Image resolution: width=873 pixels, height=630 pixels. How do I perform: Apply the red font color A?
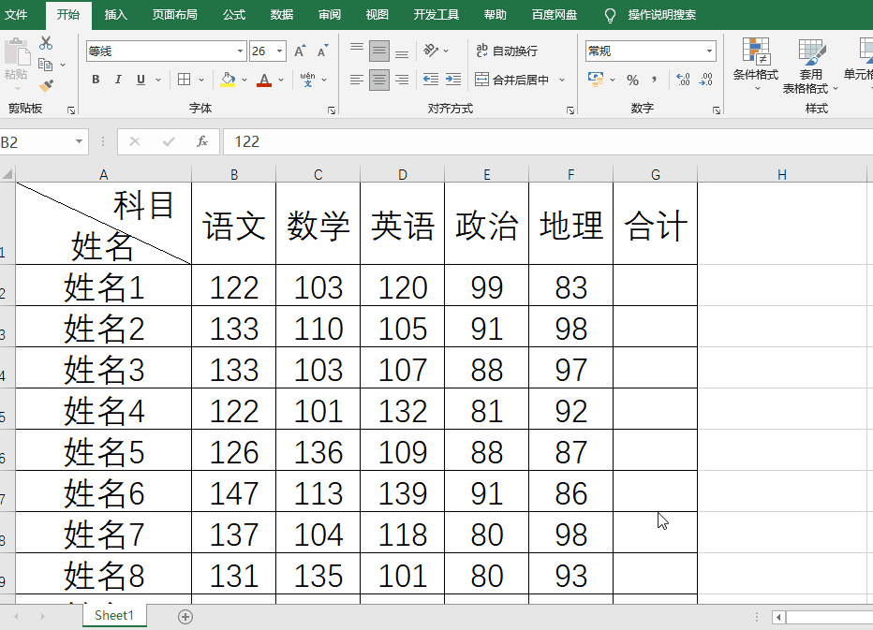coord(264,80)
